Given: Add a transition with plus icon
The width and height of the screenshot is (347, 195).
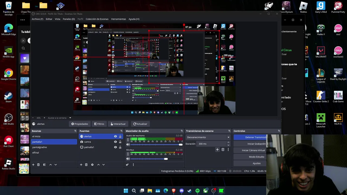Looking at the screenshot, I should (217, 149).
